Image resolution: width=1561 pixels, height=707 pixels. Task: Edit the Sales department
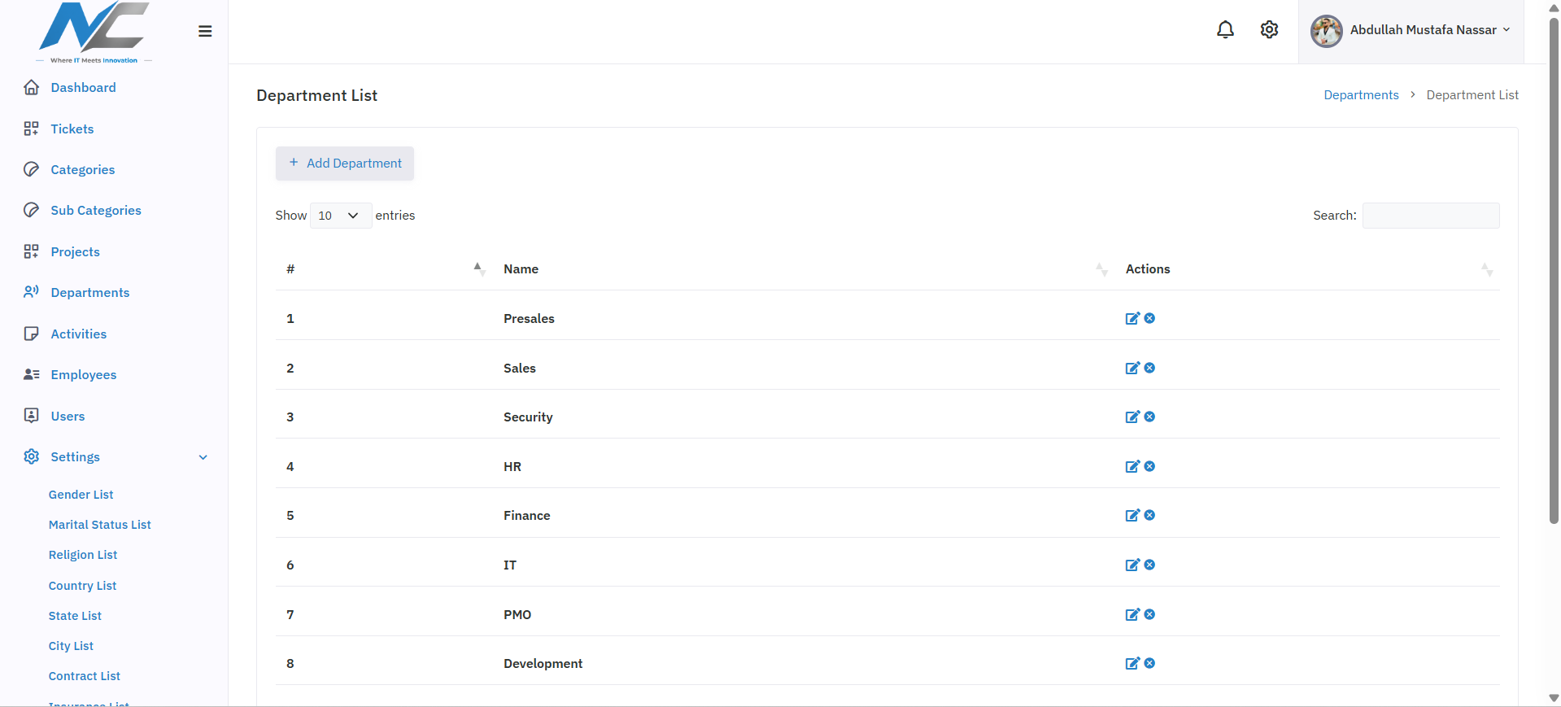pyautogui.click(x=1132, y=369)
